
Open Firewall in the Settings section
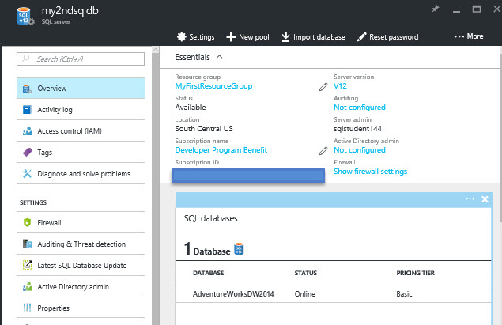(x=49, y=223)
